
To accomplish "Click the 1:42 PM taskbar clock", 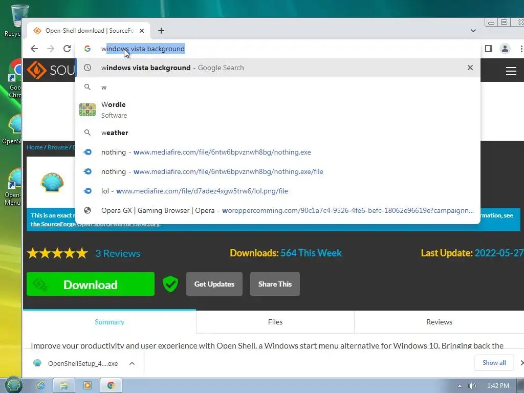I will (498, 386).
